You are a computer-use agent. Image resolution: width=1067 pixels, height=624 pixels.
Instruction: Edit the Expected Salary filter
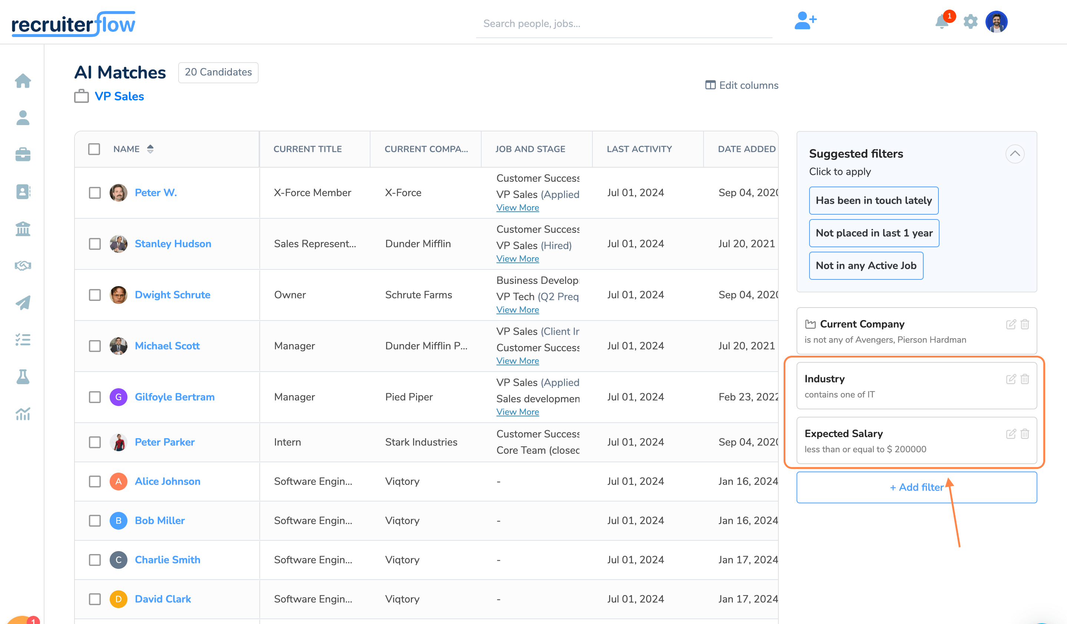[1011, 434]
